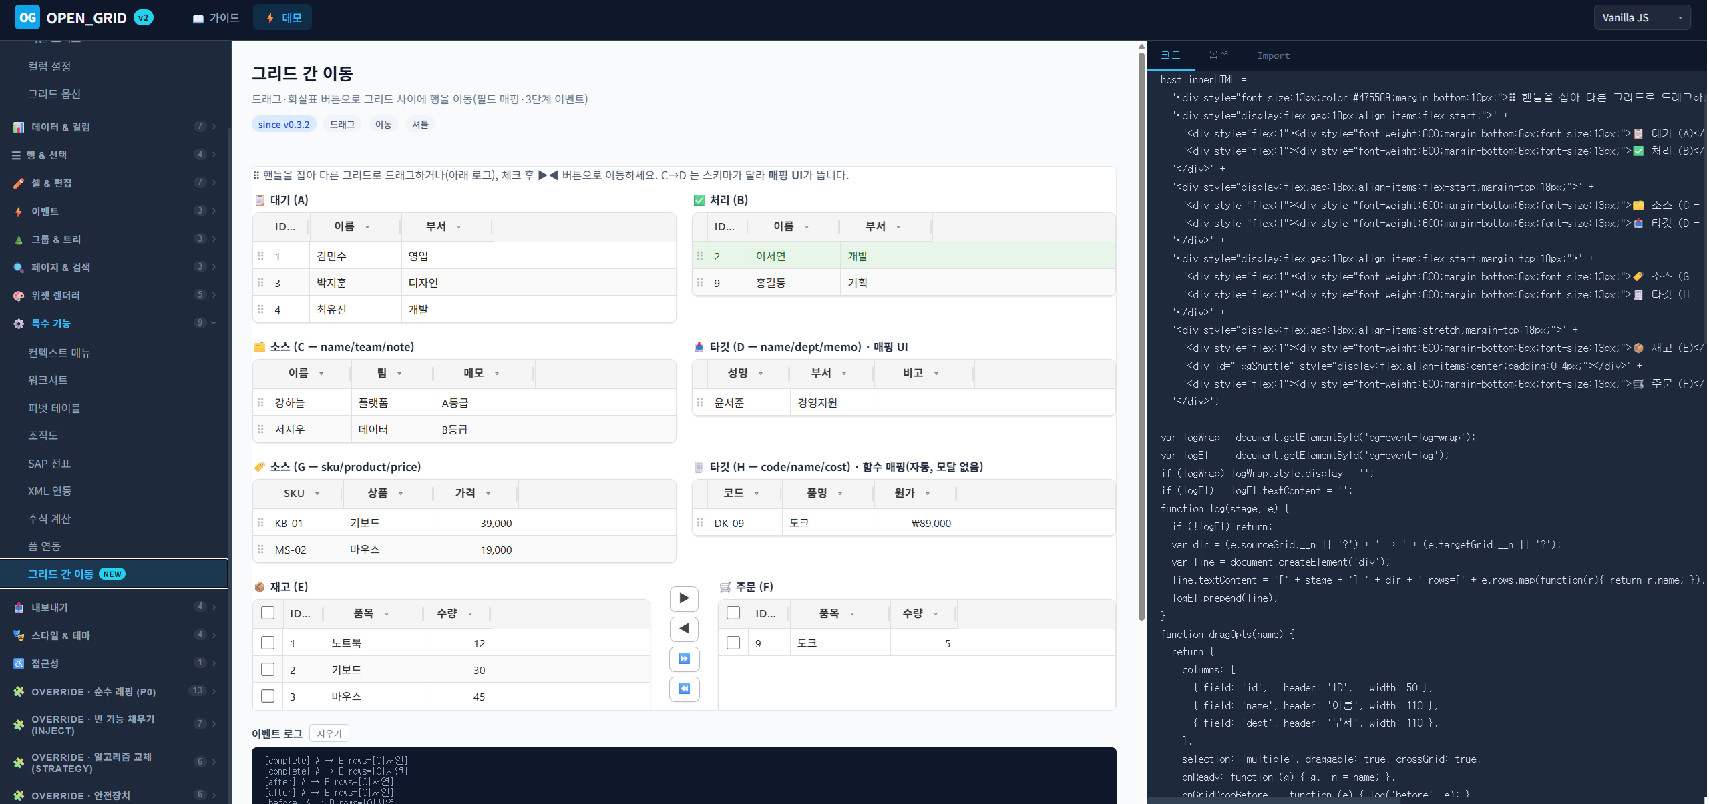The height and width of the screenshot is (804, 1709).
Task: Open 가격 column menu in 소스 G grid
Action: tap(488, 494)
